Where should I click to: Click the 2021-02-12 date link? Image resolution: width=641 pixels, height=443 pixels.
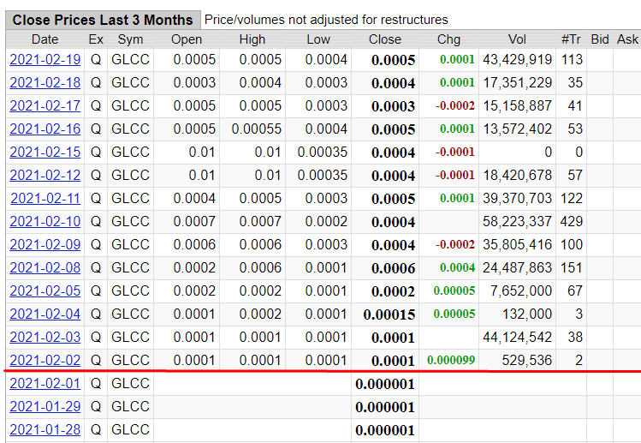coord(45,176)
